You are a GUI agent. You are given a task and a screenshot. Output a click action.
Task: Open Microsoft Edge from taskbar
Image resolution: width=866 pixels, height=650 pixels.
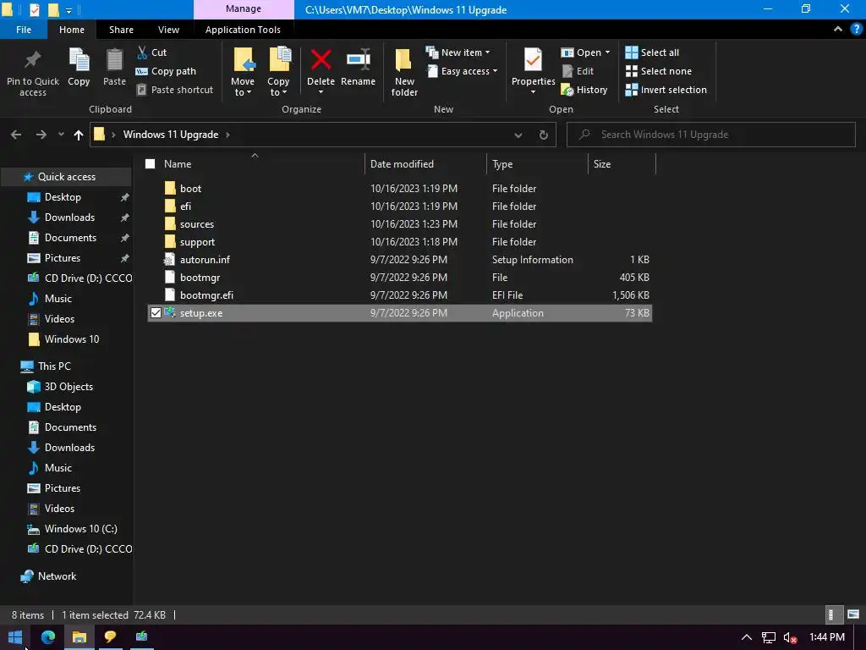(x=48, y=636)
